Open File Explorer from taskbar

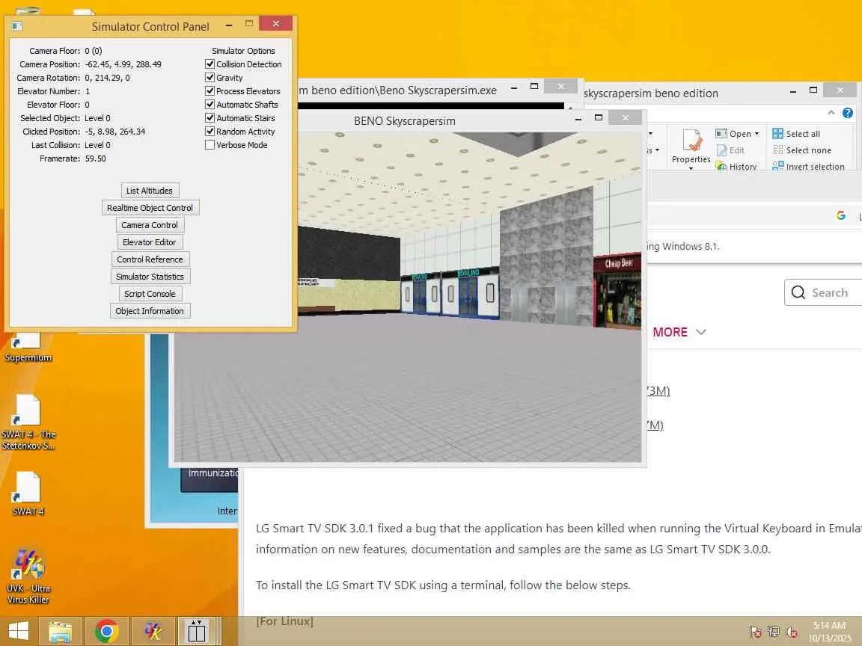pyautogui.click(x=61, y=631)
